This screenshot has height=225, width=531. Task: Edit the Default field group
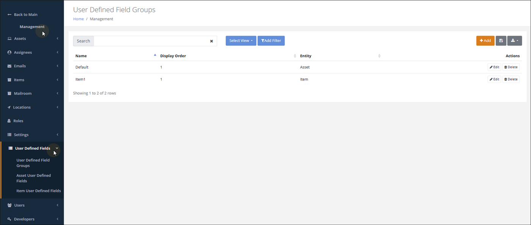(x=494, y=67)
